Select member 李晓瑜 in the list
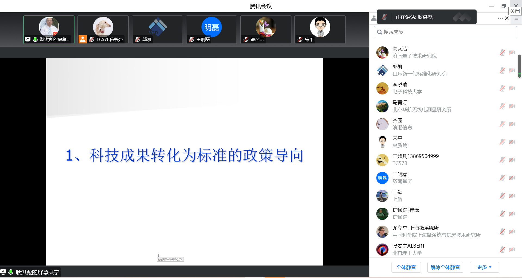The height and width of the screenshot is (278, 522). pos(445,88)
